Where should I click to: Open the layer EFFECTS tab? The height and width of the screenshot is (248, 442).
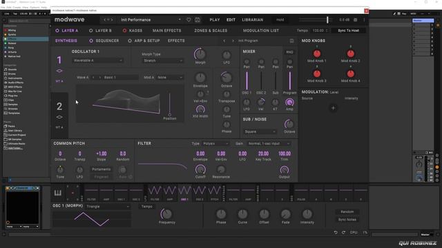point(176,41)
